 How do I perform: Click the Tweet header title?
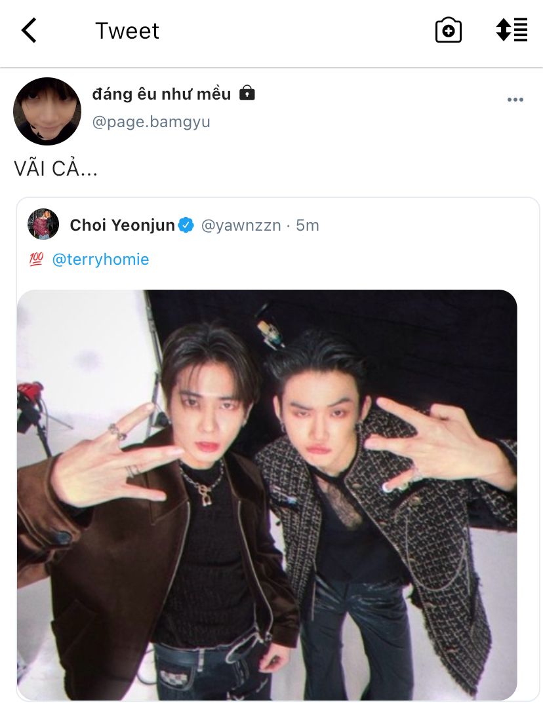pos(127,31)
